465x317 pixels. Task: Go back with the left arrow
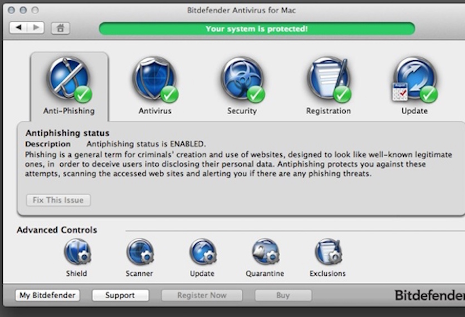(18, 28)
